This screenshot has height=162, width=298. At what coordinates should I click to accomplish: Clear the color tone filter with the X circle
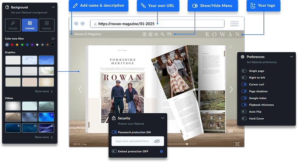(7, 45)
